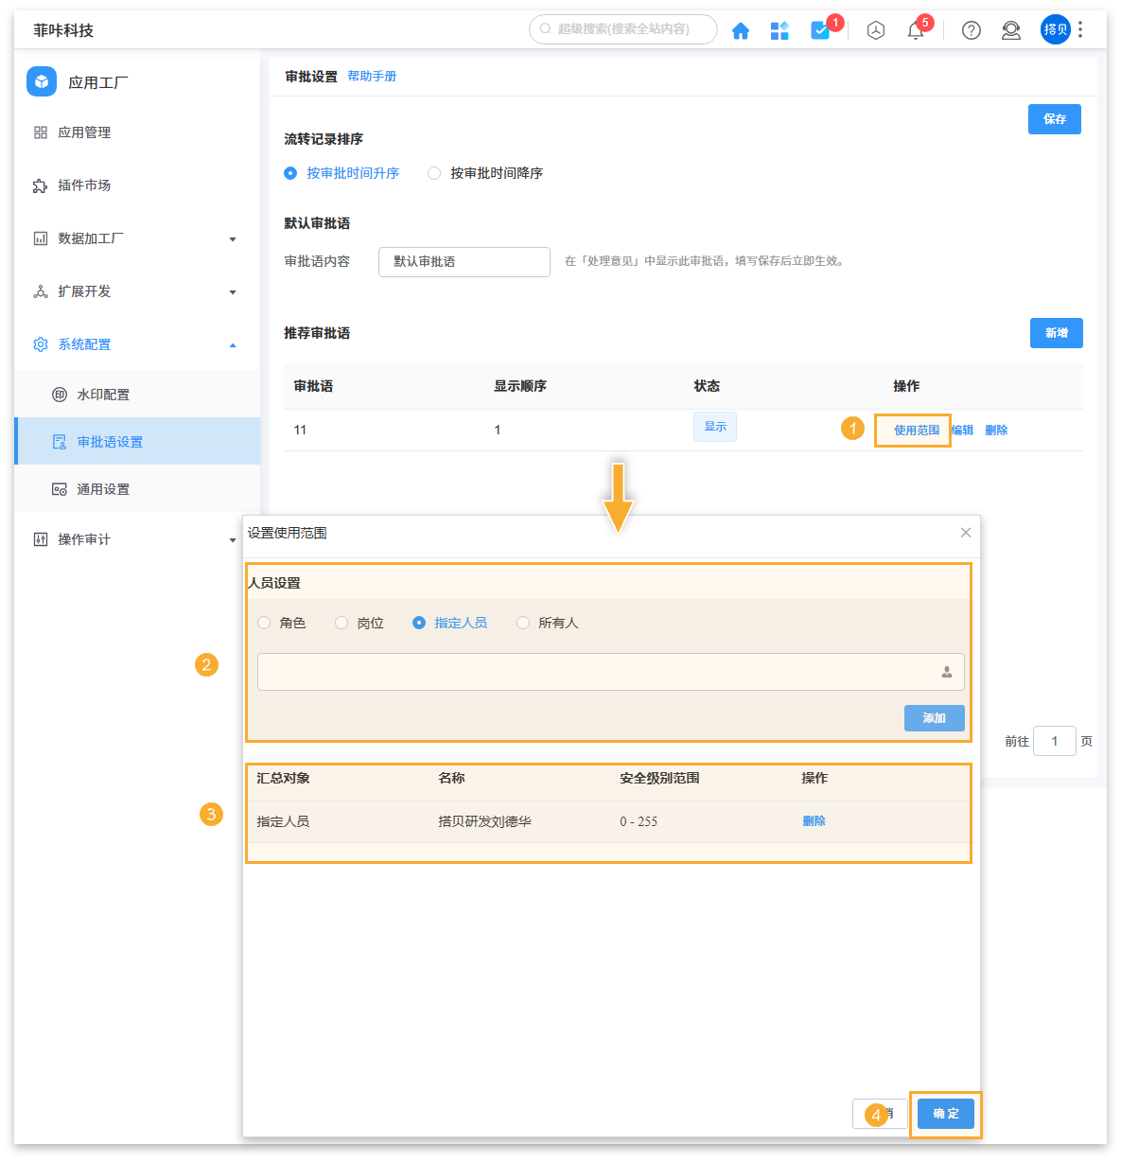Open notifications via the bell icon
1121x1162 pixels.
pyautogui.click(x=915, y=29)
